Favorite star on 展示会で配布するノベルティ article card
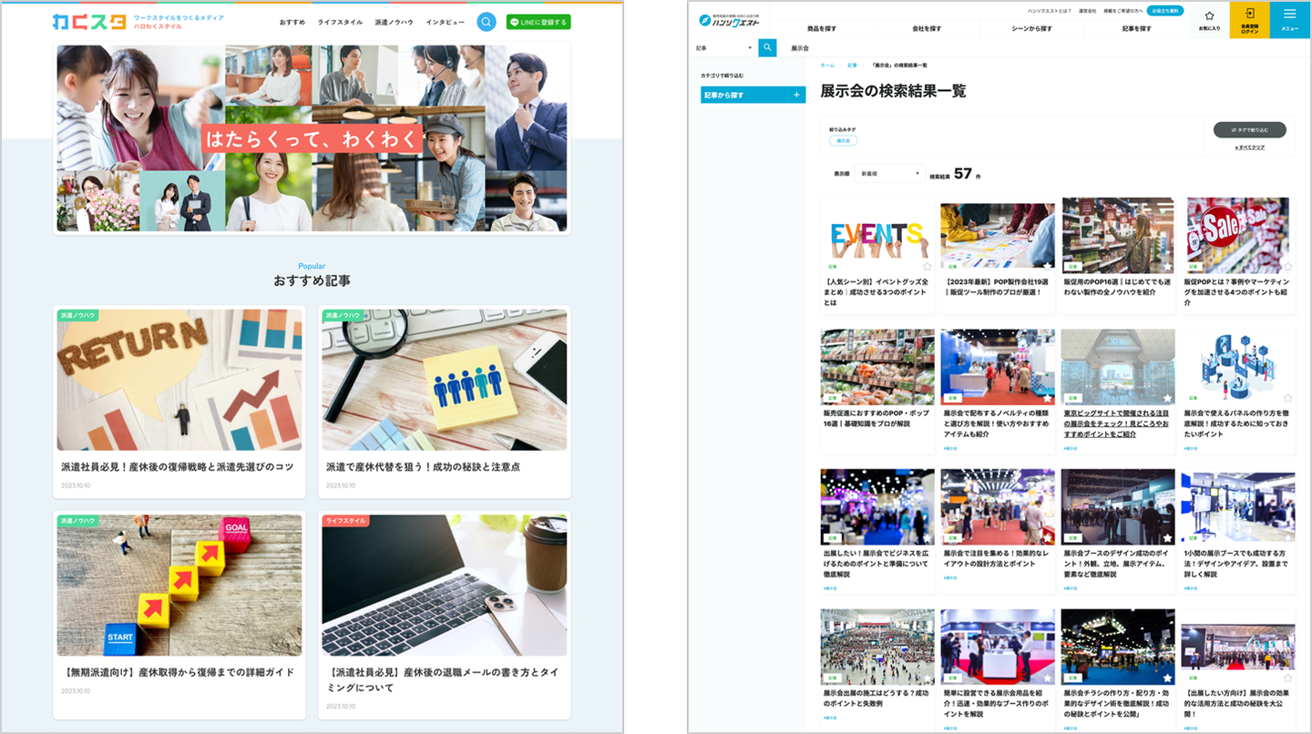The height and width of the screenshot is (734, 1312). click(x=1048, y=398)
